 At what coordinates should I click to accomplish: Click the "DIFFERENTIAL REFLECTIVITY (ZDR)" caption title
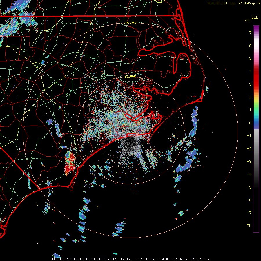(93, 259)
